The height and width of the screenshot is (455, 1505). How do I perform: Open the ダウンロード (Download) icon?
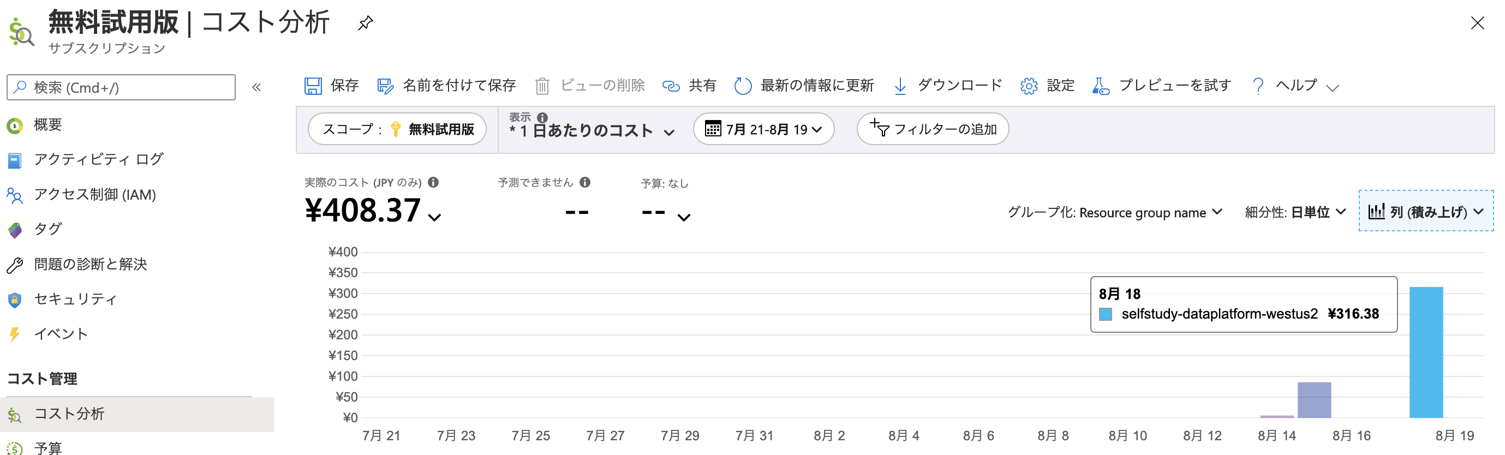pyautogui.click(x=900, y=85)
